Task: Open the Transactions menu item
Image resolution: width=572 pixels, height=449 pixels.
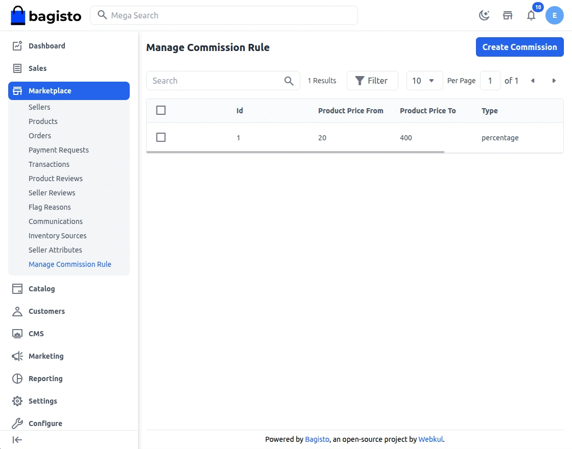Action: click(x=49, y=164)
